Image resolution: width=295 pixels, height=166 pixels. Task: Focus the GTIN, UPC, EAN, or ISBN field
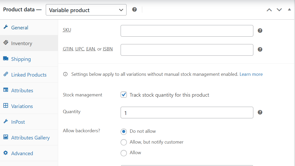coord(187,50)
